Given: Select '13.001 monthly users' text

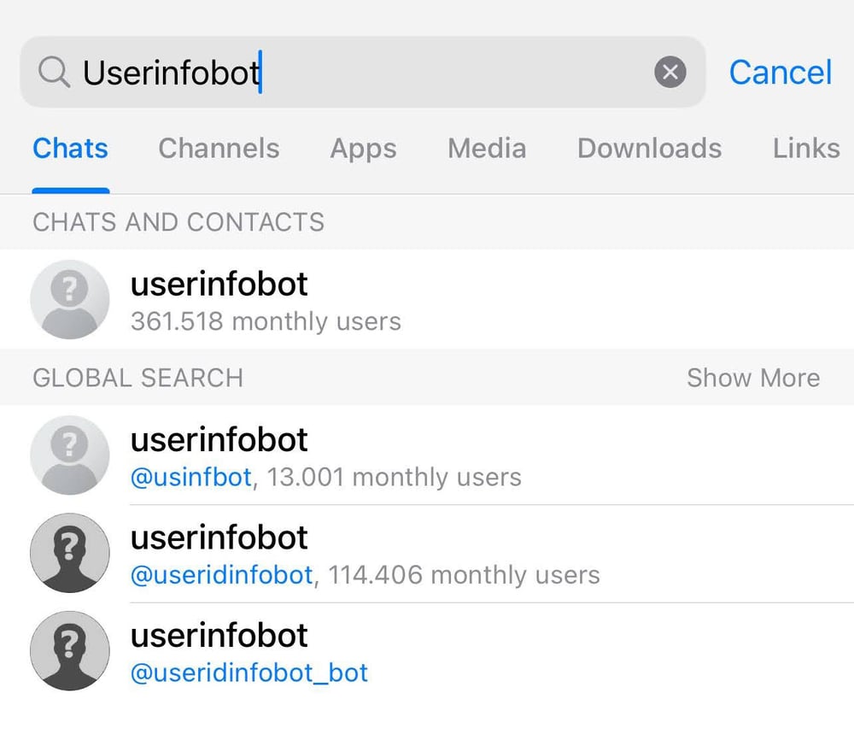Looking at the screenshot, I should pyautogui.click(x=395, y=478).
